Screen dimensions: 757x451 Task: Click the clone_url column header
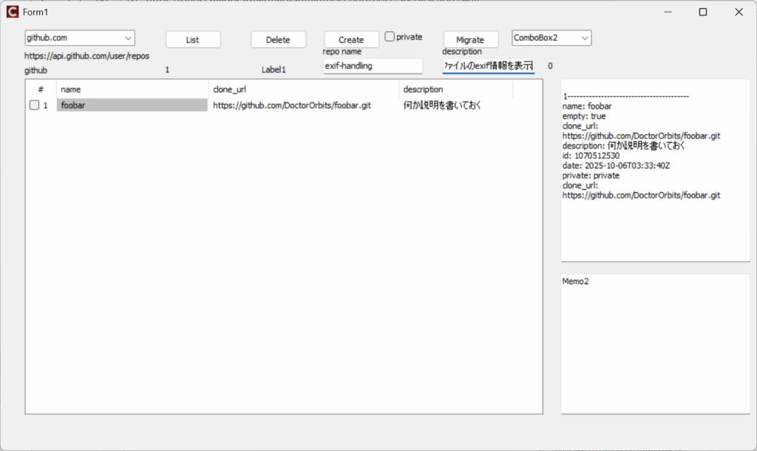303,89
